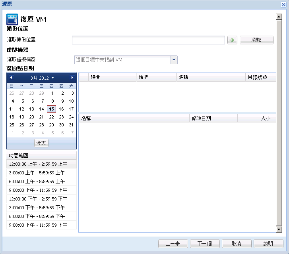The width and height of the screenshot is (289, 254).
Task: Select March 10 in the calendar
Action: coord(71,101)
